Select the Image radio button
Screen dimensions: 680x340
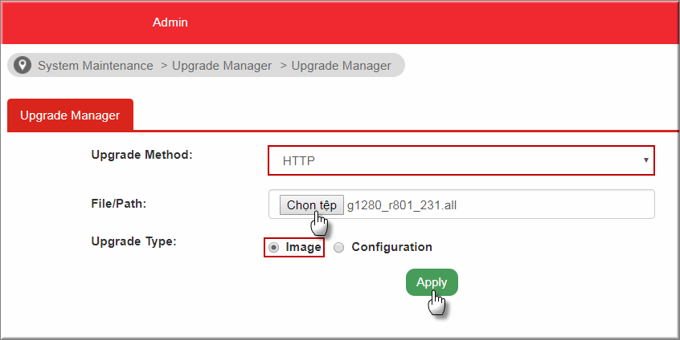[x=273, y=248]
